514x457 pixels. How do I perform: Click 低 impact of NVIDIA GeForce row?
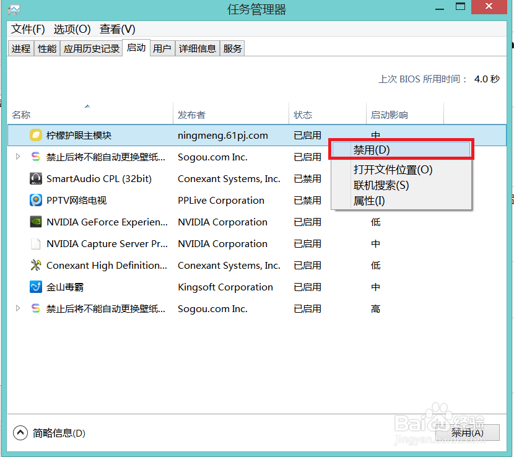click(375, 222)
